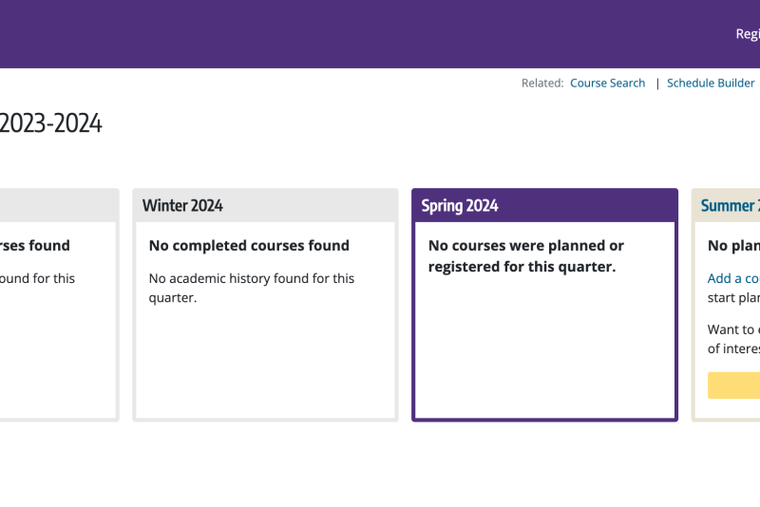Screen dimensions: 760x507
Task: Click the 2023-2024 academic year heading
Action: point(50,123)
